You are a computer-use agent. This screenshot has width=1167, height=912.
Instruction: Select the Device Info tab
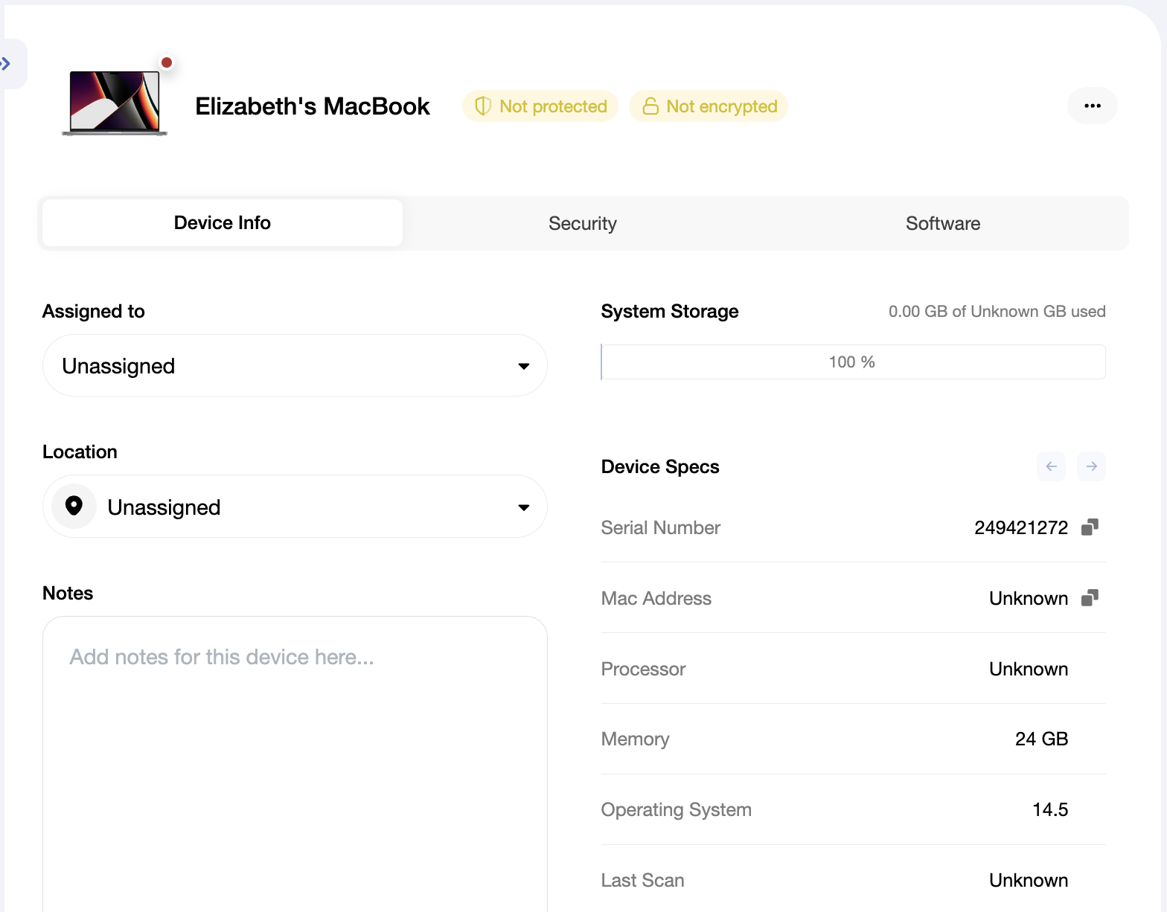(x=223, y=222)
